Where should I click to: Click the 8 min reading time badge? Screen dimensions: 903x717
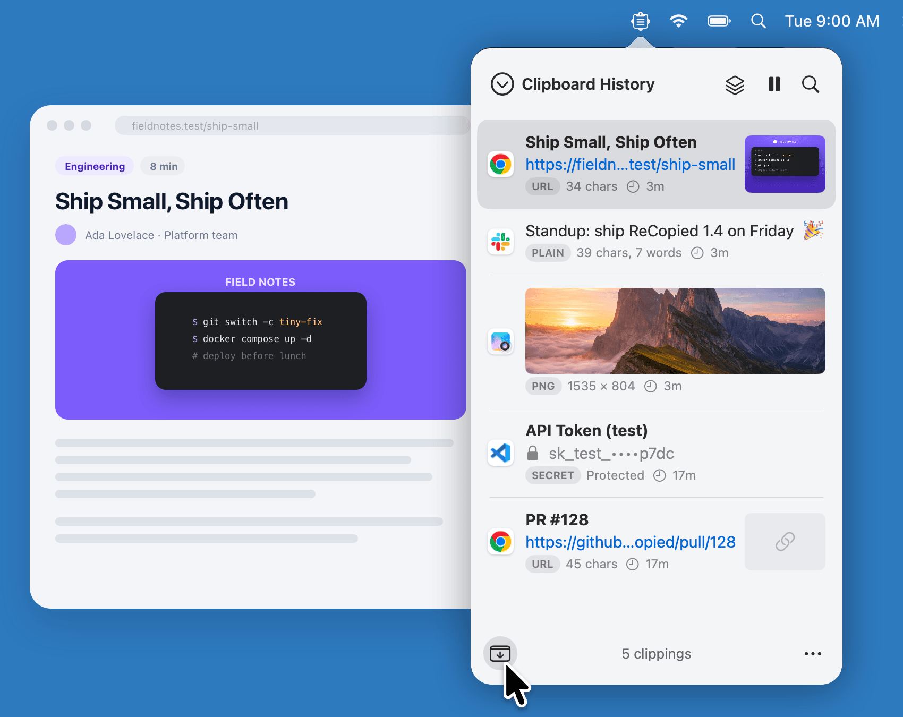point(164,166)
